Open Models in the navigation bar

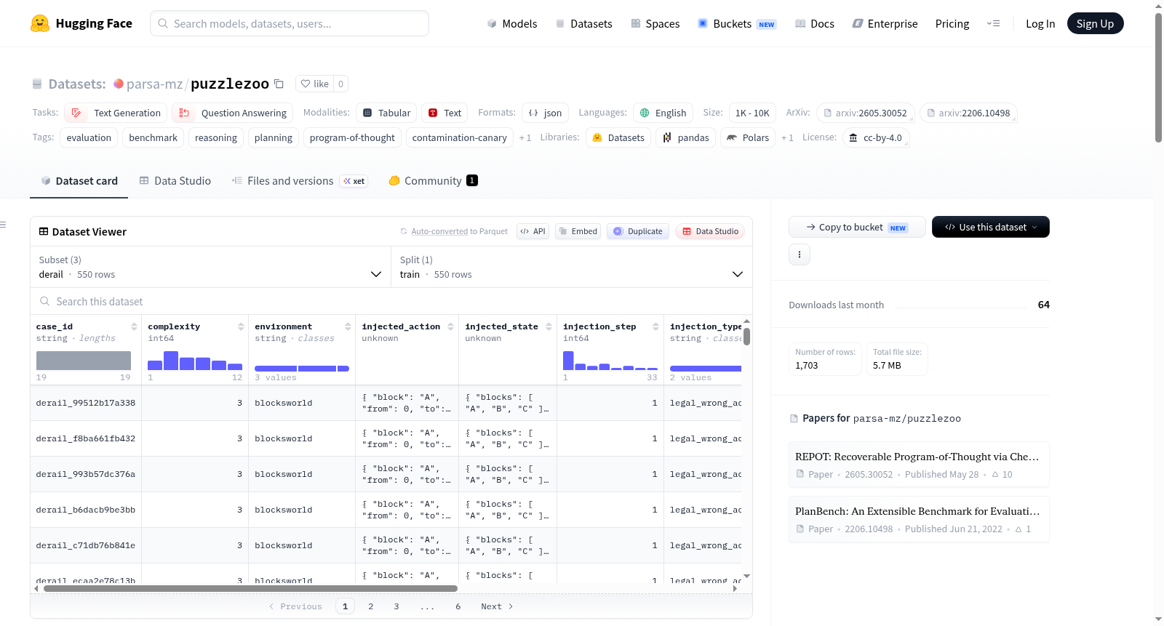(512, 24)
